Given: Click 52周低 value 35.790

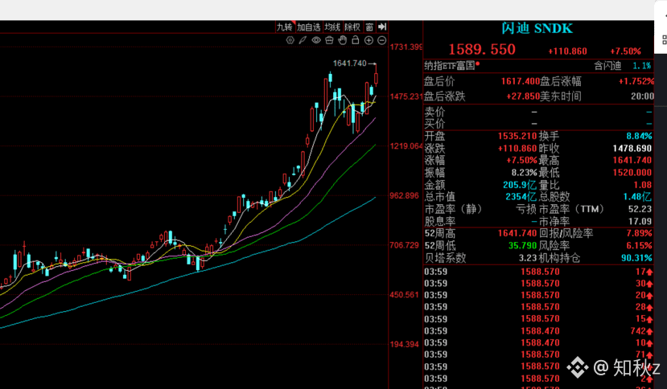Looking at the screenshot, I should coord(522,246).
